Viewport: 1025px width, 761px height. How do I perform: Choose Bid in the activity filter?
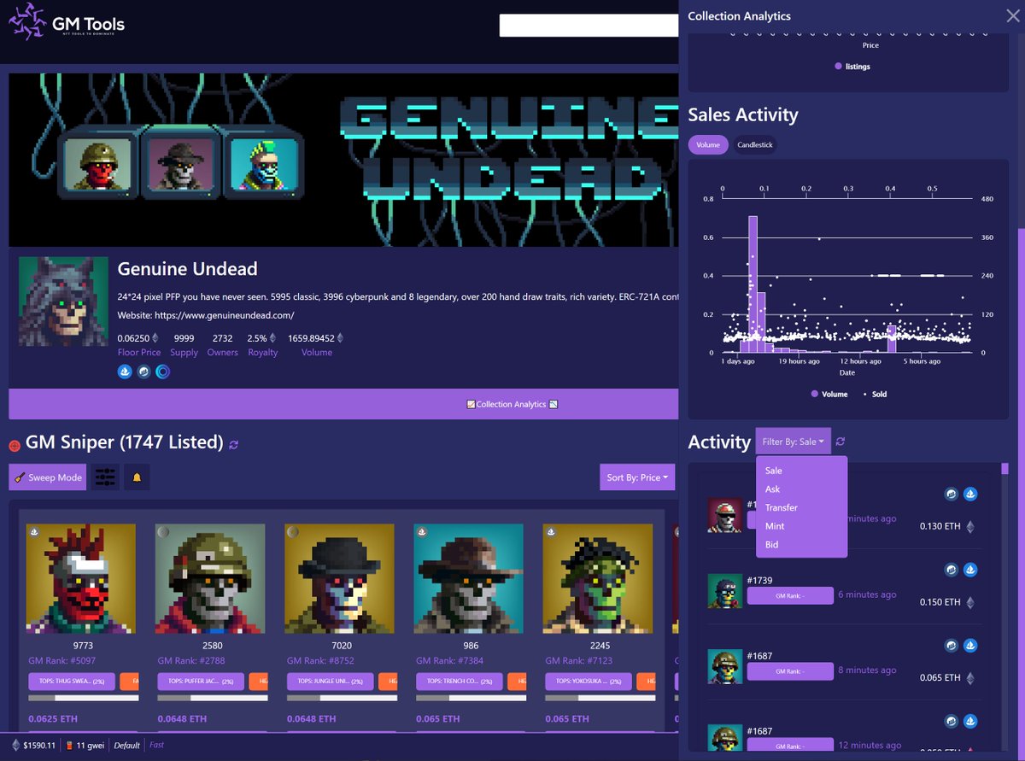pyautogui.click(x=801, y=545)
